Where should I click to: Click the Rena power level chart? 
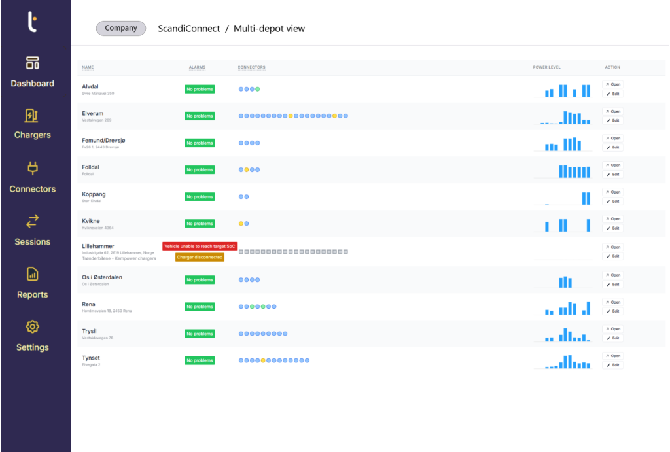pyautogui.click(x=567, y=307)
